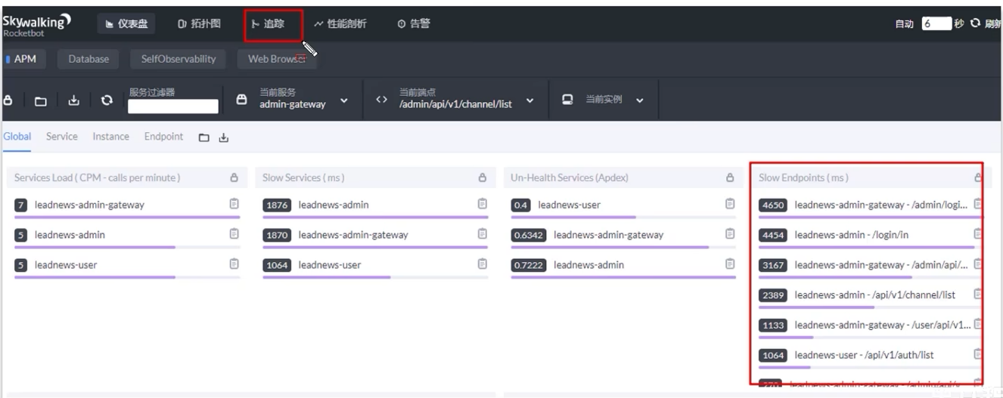Copy leadnews-admin-gateway in Slow Services
The width and height of the screenshot is (1003, 398).
pos(482,234)
